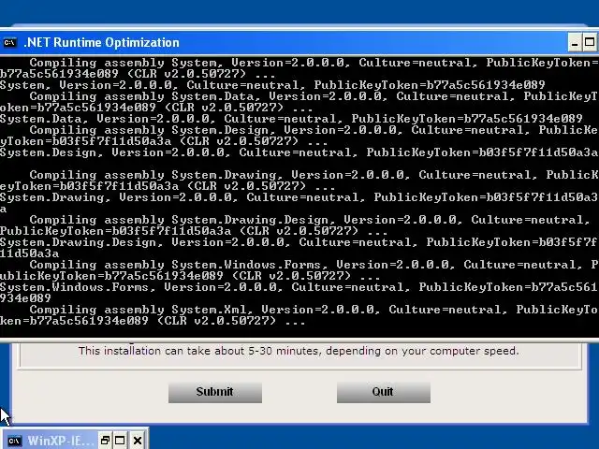The height and width of the screenshot is (449, 599).
Task: Click the Submit button
Action: point(215,392)
